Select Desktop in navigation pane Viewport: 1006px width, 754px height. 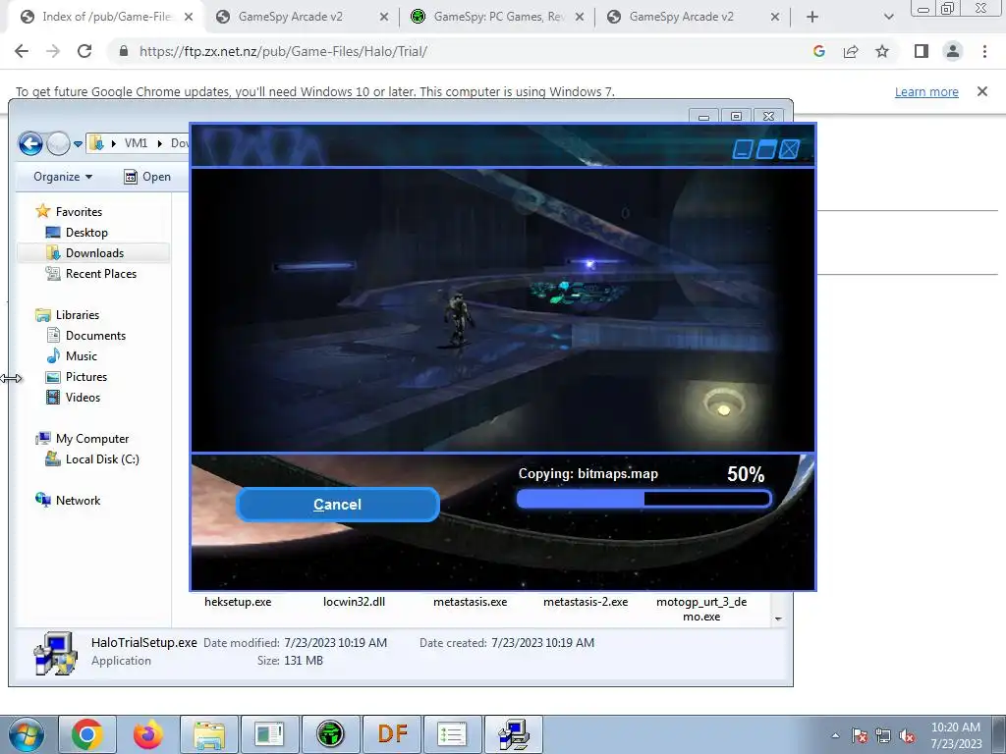tap(86, 232)
